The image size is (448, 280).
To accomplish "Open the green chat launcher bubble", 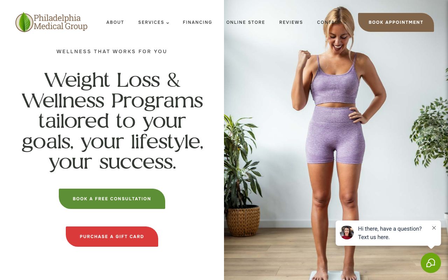I will (430, 263).
